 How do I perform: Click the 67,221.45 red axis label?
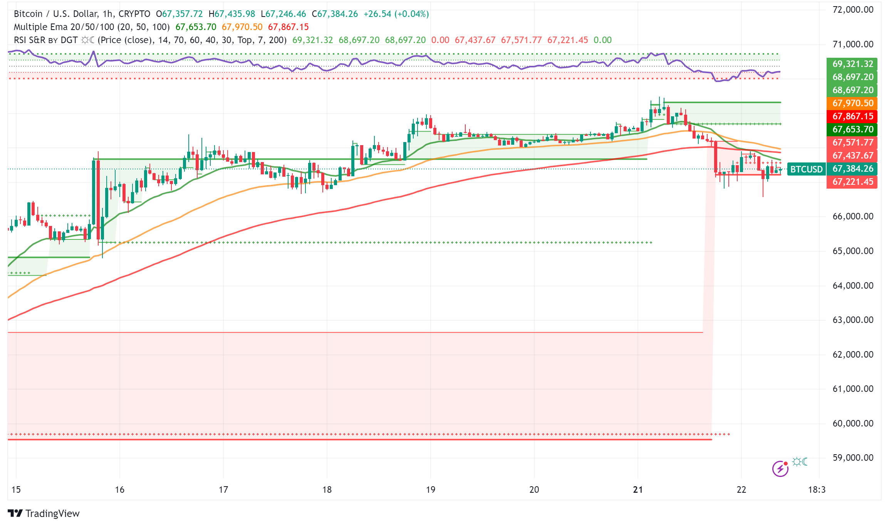pos(852,182)
